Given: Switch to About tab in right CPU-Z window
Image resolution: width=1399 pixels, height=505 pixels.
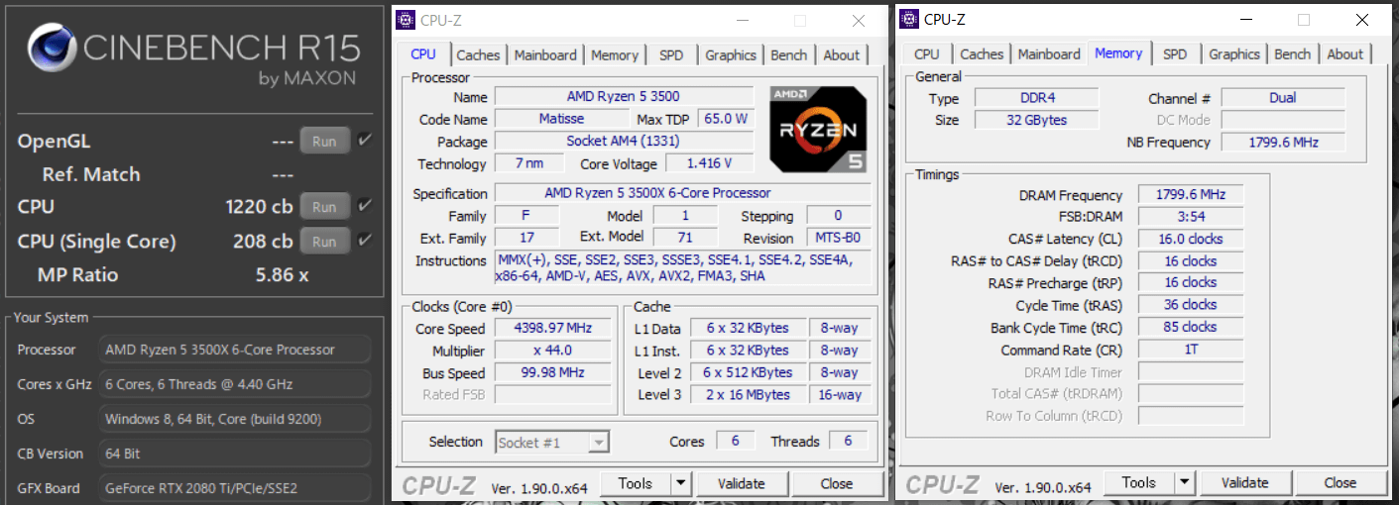Looking at the screenshot, I should 1345,54.
